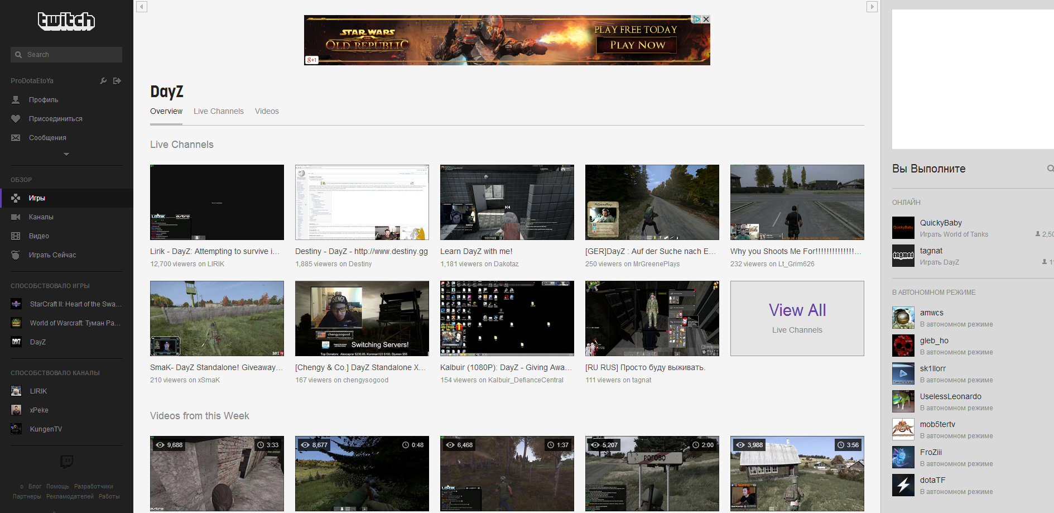Screen dimensions: 1054x513
Task: Click Destiny channel name under second stream
Action: coord(360,264)
